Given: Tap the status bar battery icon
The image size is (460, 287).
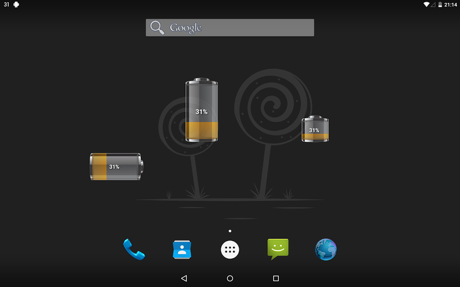Looking at the screenshot, I should (x=440, y=5).
